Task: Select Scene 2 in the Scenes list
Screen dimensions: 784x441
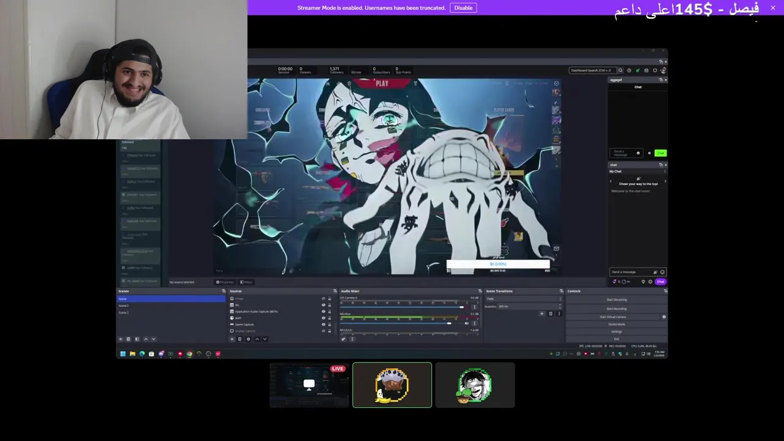Action: [171, 305]
